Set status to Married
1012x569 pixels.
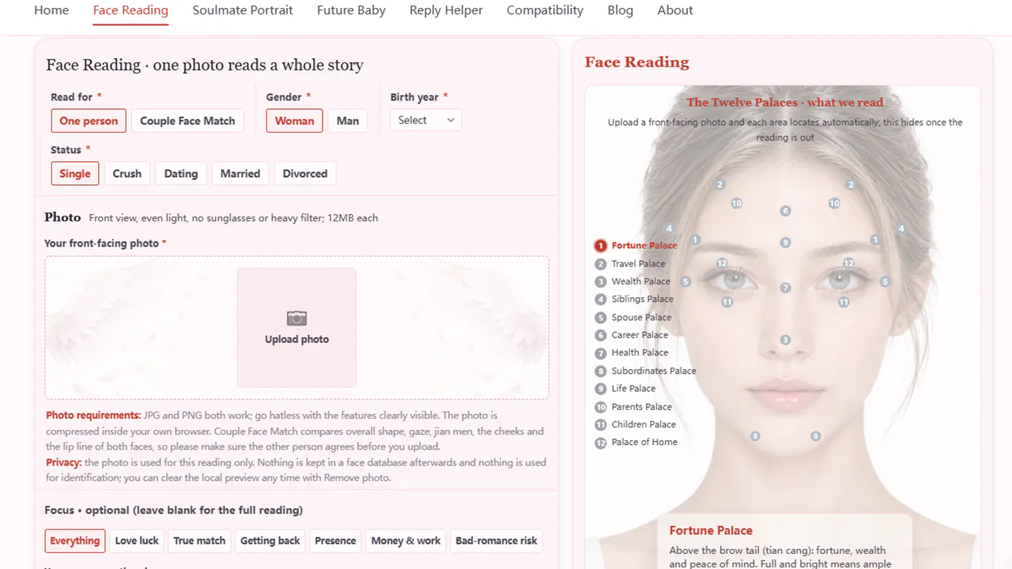point(240,174)
